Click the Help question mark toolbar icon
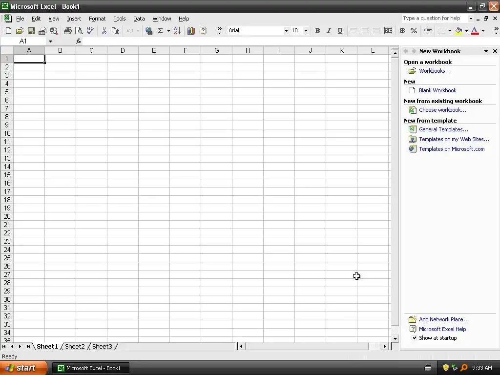500x375 pixels. click(x=203, y=31)
